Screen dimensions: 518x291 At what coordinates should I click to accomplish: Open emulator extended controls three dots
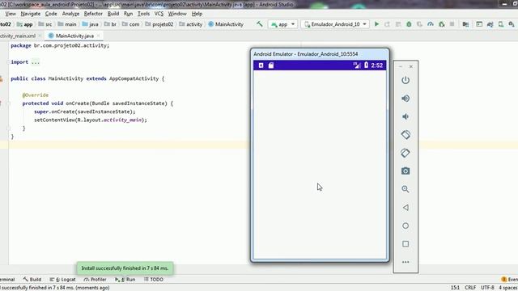(405, 262)
